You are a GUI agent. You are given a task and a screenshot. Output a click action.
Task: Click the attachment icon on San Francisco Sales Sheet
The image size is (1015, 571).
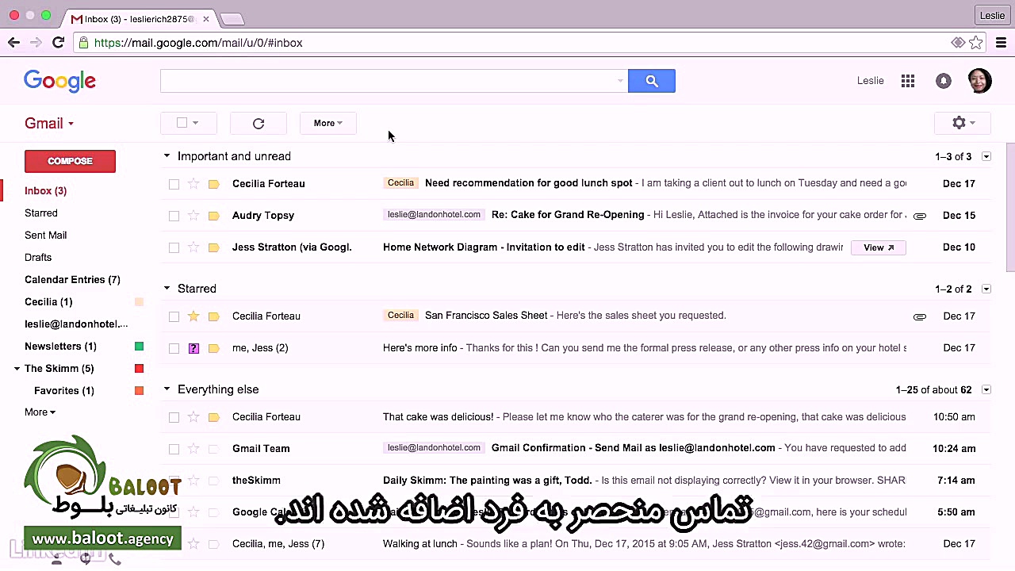pos(919,316)
